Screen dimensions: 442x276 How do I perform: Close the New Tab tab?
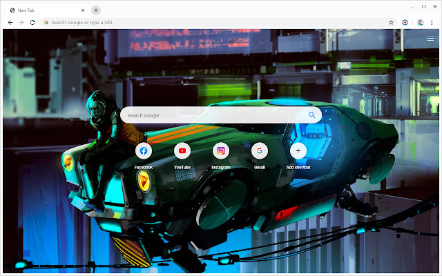tap(83, 10)
